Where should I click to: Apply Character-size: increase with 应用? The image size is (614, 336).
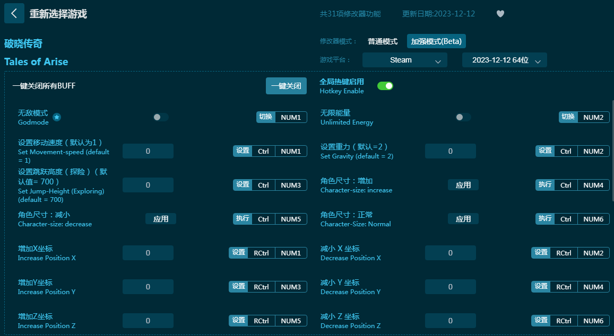point(463,185)
